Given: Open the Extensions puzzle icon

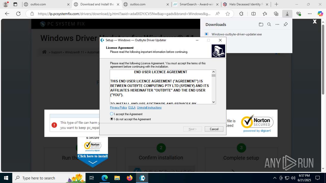Looking at the screenshot, I should [x=241, y=14].
